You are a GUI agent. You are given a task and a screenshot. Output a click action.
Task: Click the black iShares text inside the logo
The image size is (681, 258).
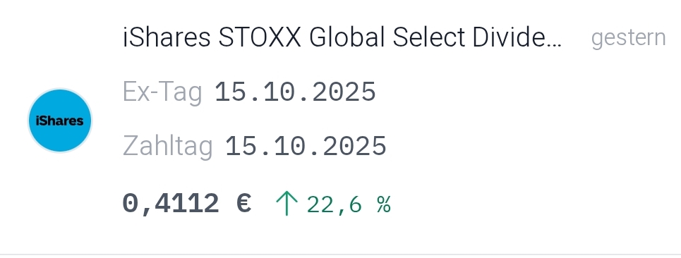[59, 121]
